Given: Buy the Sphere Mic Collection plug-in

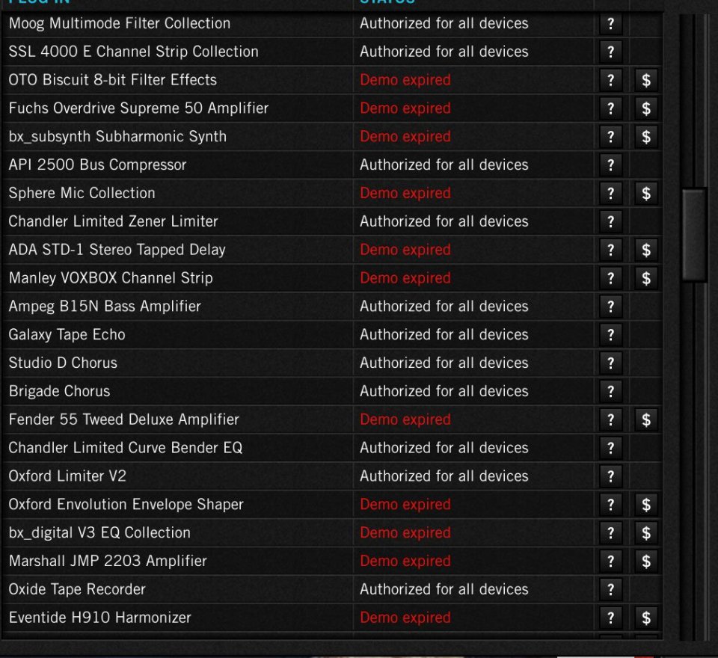Looking at the screenshot, I should (x=646, y=193).
